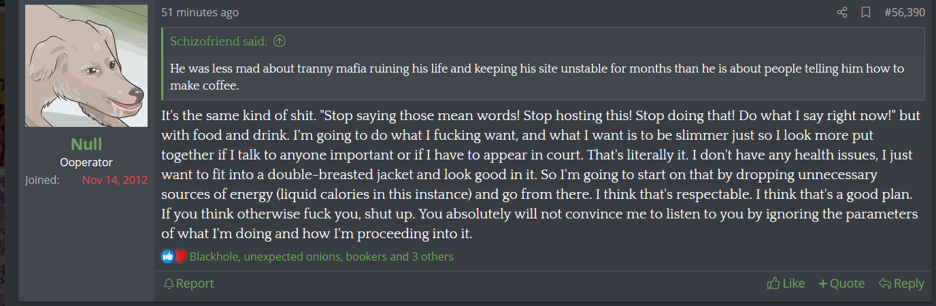
Task: Click the "Schizofriend said:" quote header
Action: 218,41
